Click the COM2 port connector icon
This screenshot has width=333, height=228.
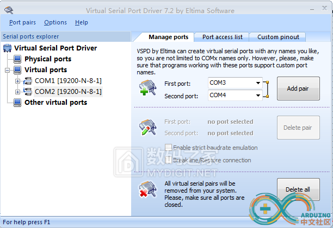28,92
